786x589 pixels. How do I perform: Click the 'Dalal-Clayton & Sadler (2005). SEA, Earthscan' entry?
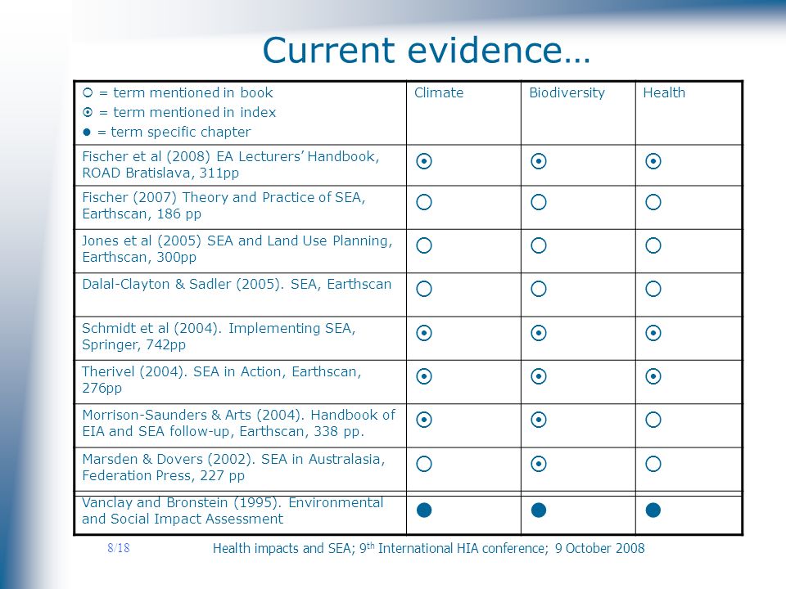[237, 284]
